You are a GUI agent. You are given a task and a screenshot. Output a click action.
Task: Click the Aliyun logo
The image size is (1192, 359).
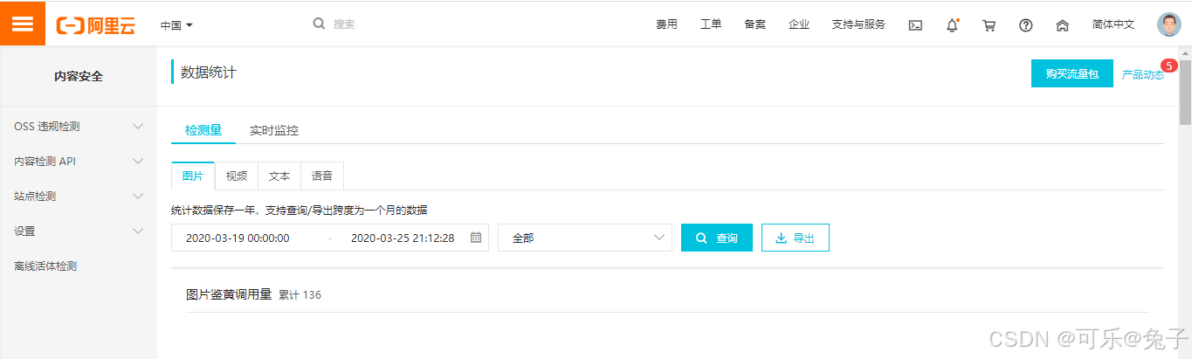tap(96, 25)
